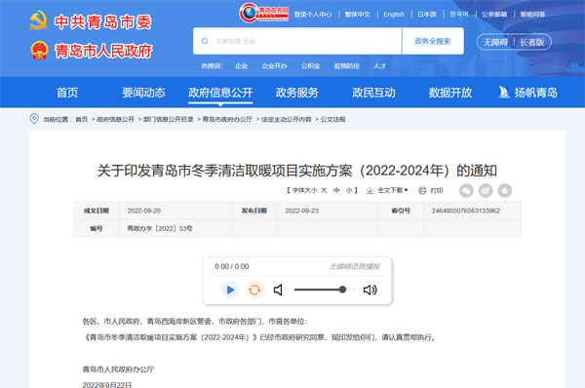
Task: Click breadcrumb 政府信息公开
Action: pyautogui.click(x=116, y=119)
